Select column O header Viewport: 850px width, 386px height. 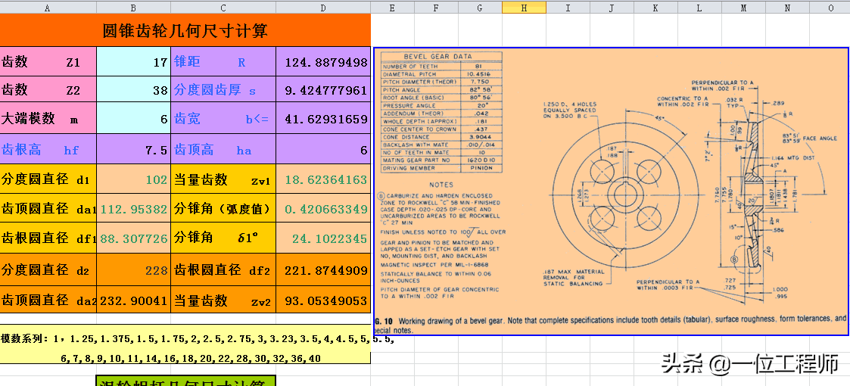pos(830,7)
